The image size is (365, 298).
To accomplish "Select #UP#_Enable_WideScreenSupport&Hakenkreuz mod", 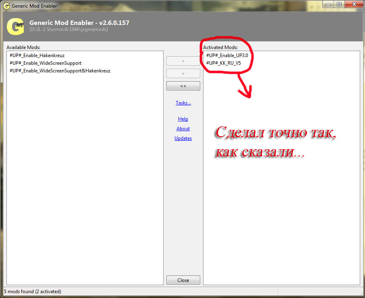I will [60, 71].
